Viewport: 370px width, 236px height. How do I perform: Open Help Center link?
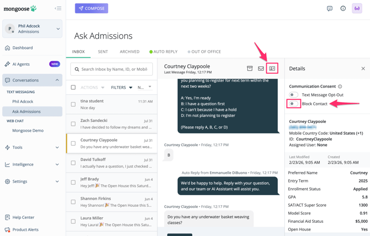(x=23, y=217)
